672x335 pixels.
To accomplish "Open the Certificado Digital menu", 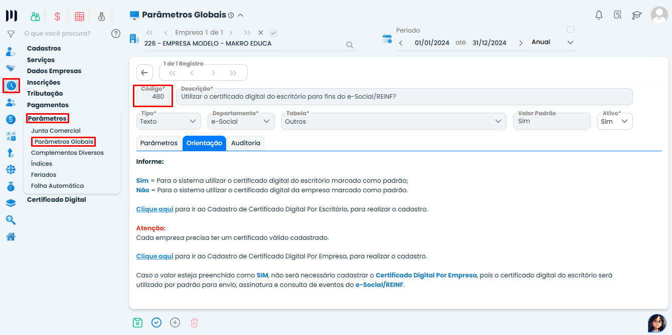I will pos(57,200).
